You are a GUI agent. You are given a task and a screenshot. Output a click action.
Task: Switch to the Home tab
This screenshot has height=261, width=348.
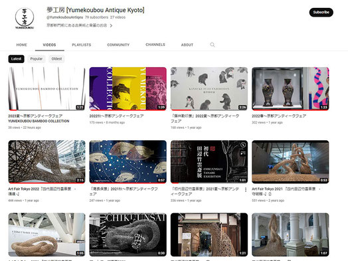tap(21, 44)
